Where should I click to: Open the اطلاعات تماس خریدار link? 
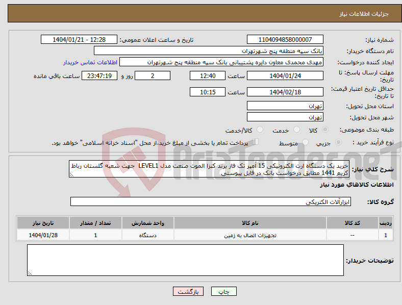pyautogui.click(x=90, y=62)
